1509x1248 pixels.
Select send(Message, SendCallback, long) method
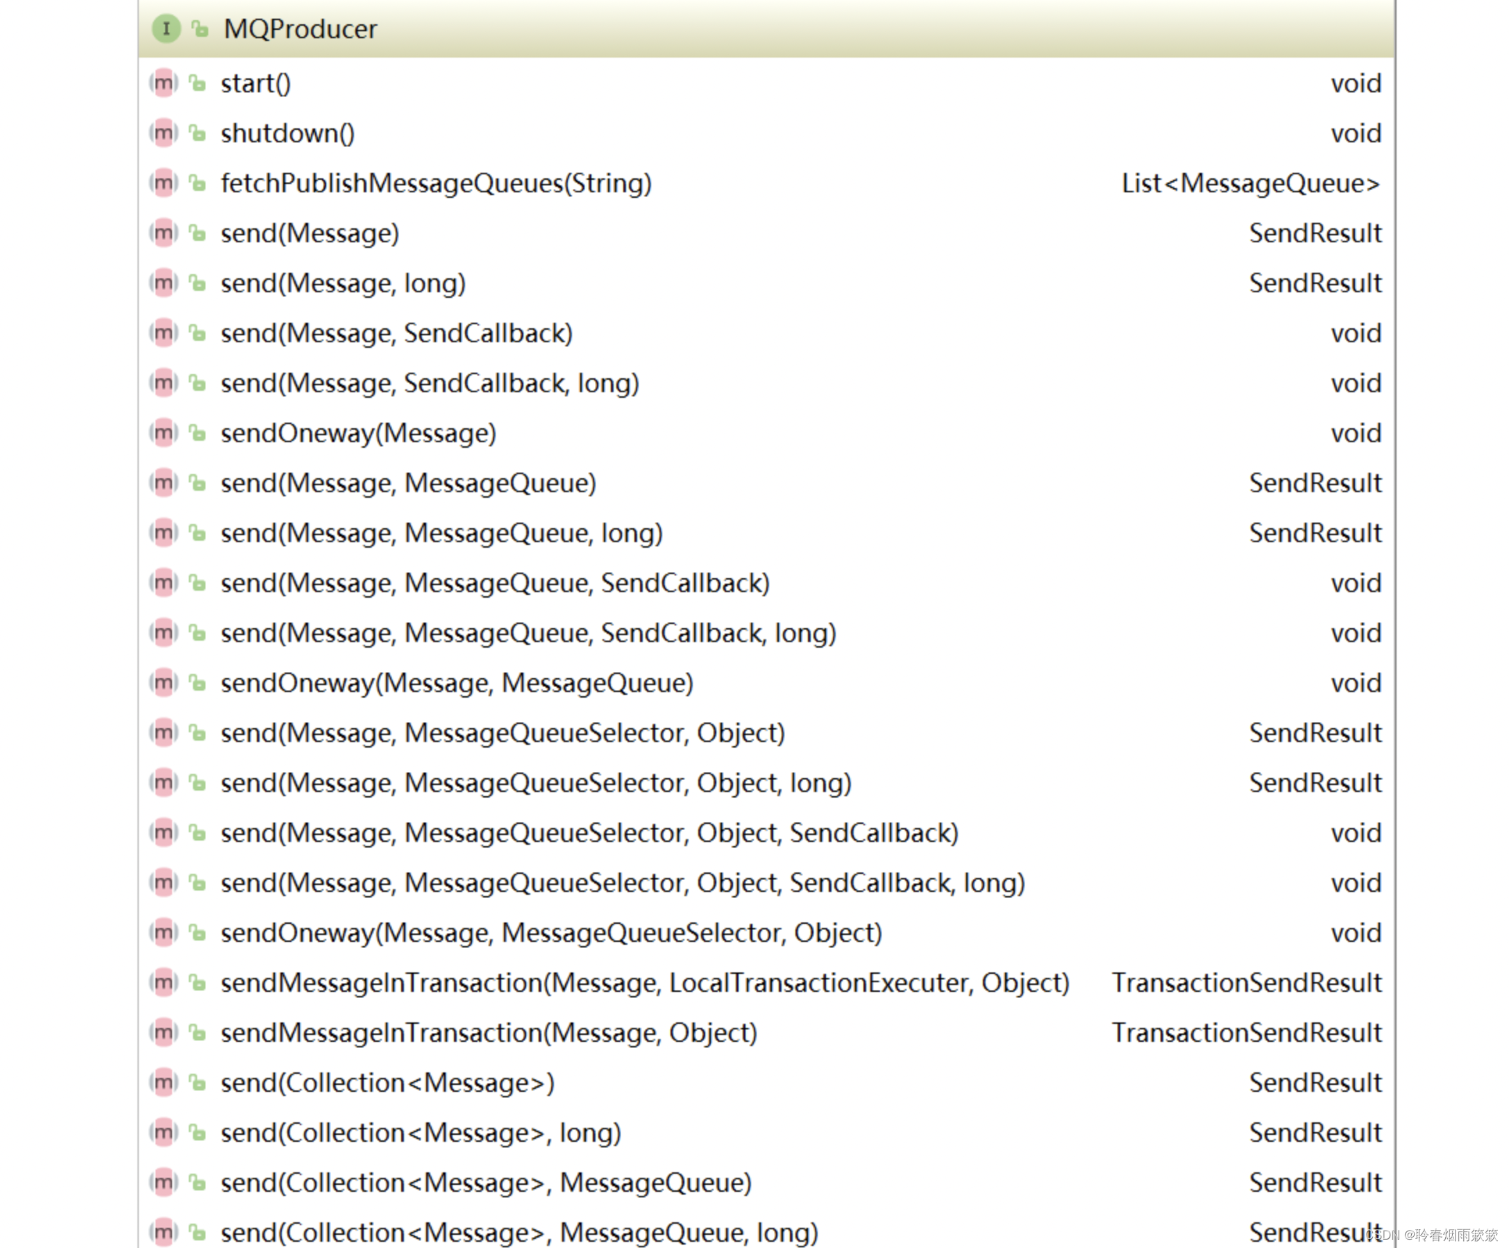(430, 384)
